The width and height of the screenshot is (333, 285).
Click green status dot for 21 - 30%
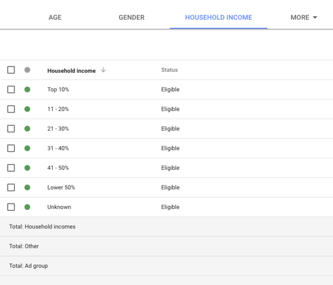coord(27,128)
